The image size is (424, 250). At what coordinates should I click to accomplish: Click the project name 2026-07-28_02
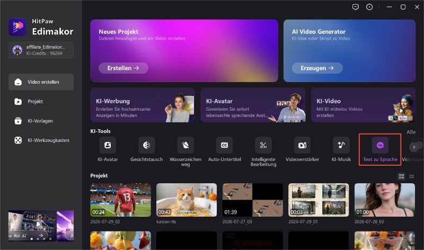point(369,221)
